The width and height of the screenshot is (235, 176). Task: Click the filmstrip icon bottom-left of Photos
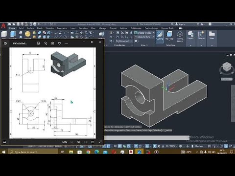4,142
